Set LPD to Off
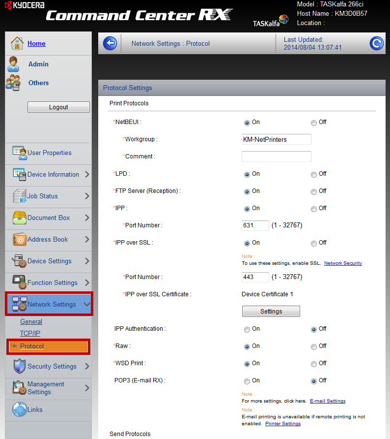The width and height of the screenshot is (390, 439). (314, 175)
